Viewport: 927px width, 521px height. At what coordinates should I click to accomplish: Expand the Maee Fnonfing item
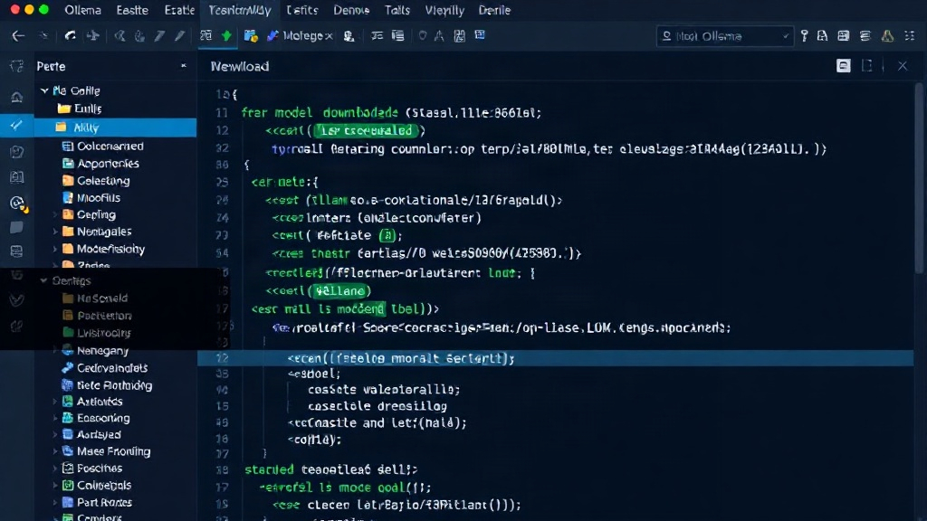55,451
